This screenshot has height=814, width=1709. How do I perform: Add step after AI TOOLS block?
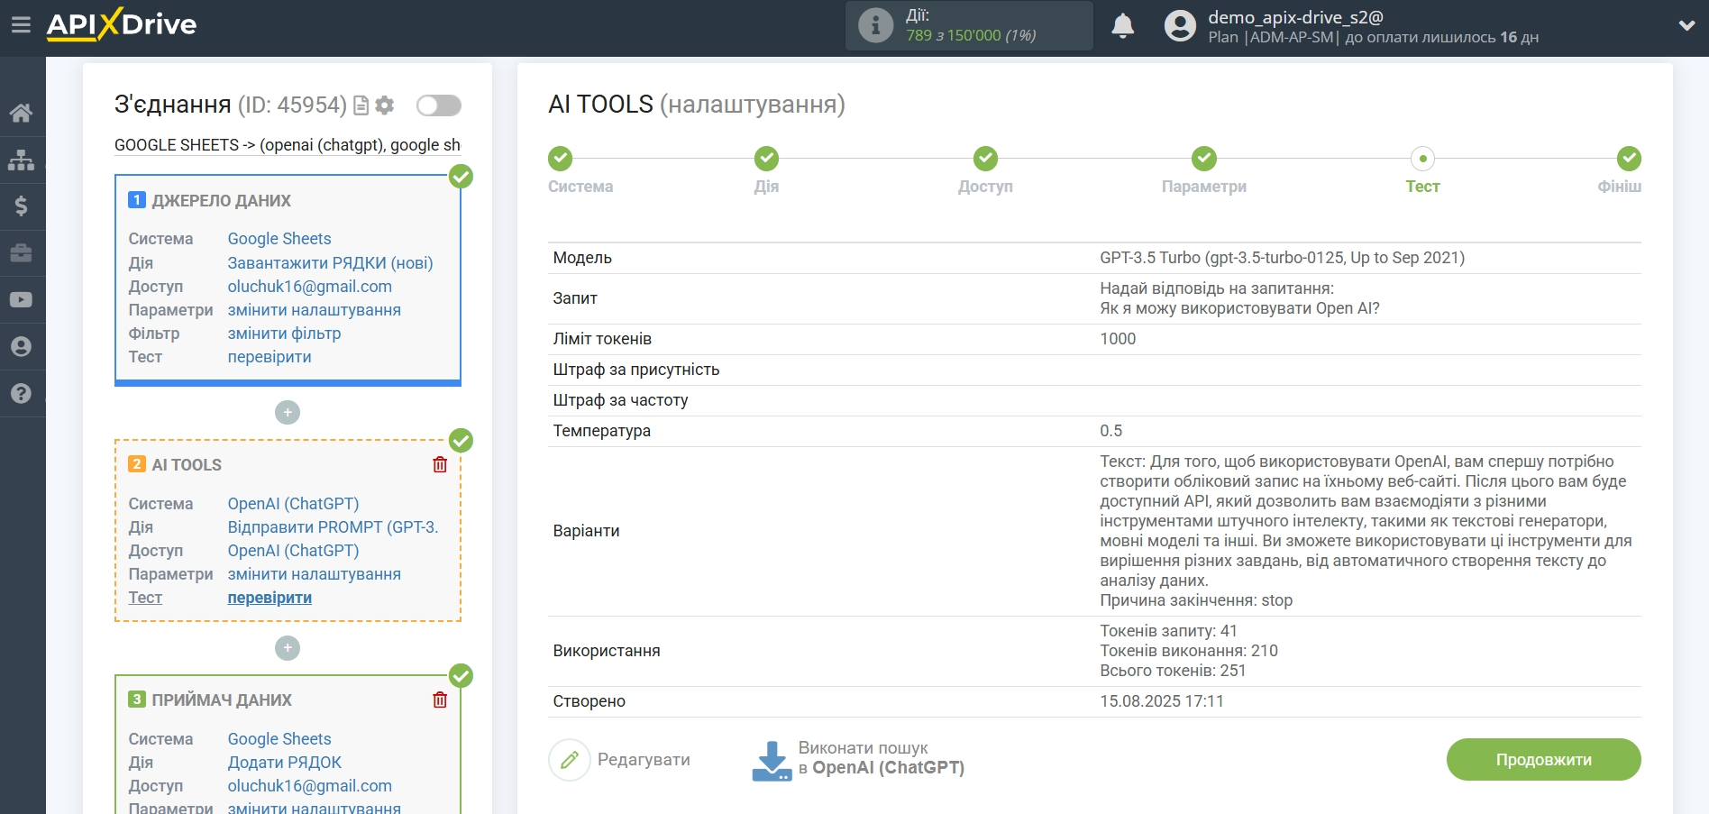[x=288, y=647]
